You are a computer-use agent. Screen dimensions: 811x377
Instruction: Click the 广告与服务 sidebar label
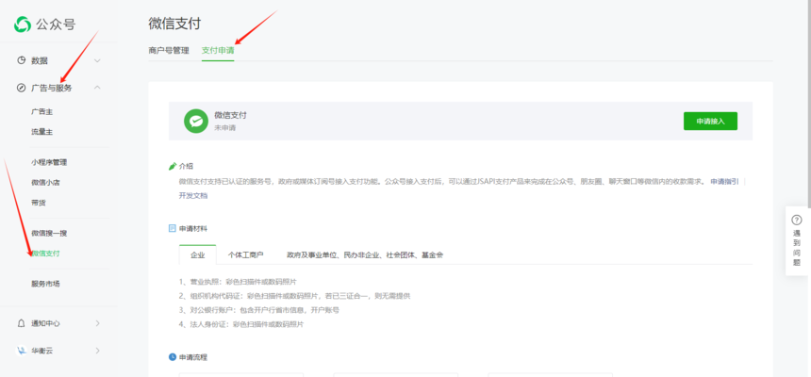[52, 88]
